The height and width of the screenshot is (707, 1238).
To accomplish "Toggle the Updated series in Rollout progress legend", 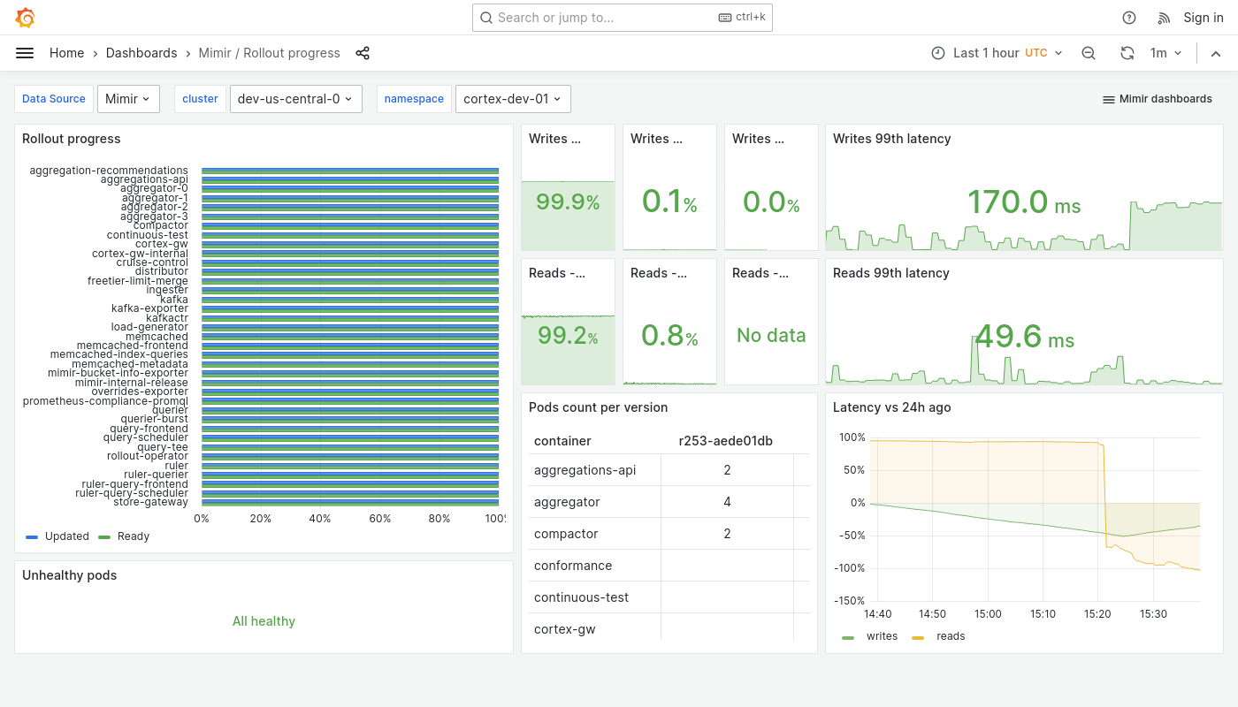I will [66, 536].
